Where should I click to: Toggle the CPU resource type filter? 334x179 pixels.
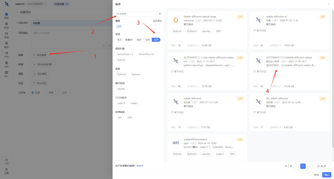(x=119, y=117)
